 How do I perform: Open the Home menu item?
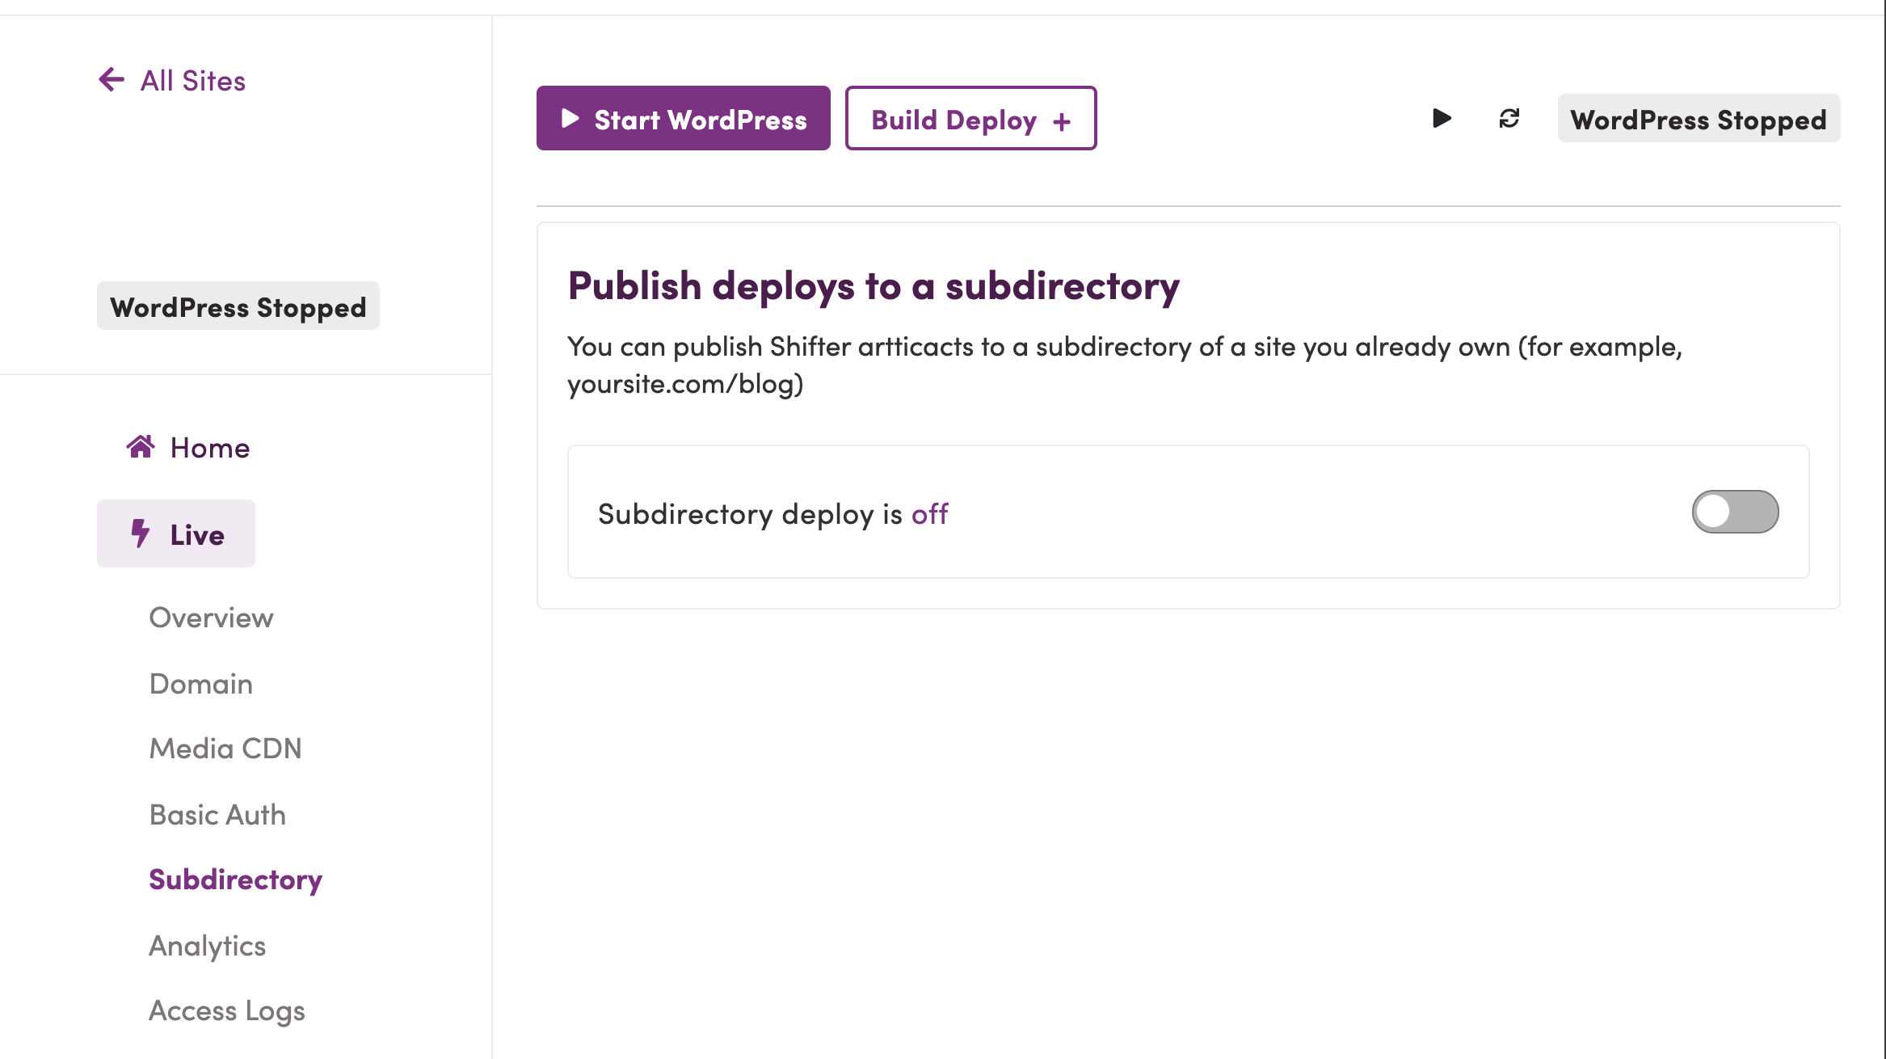pyautogui.click(x=188, y=447)
